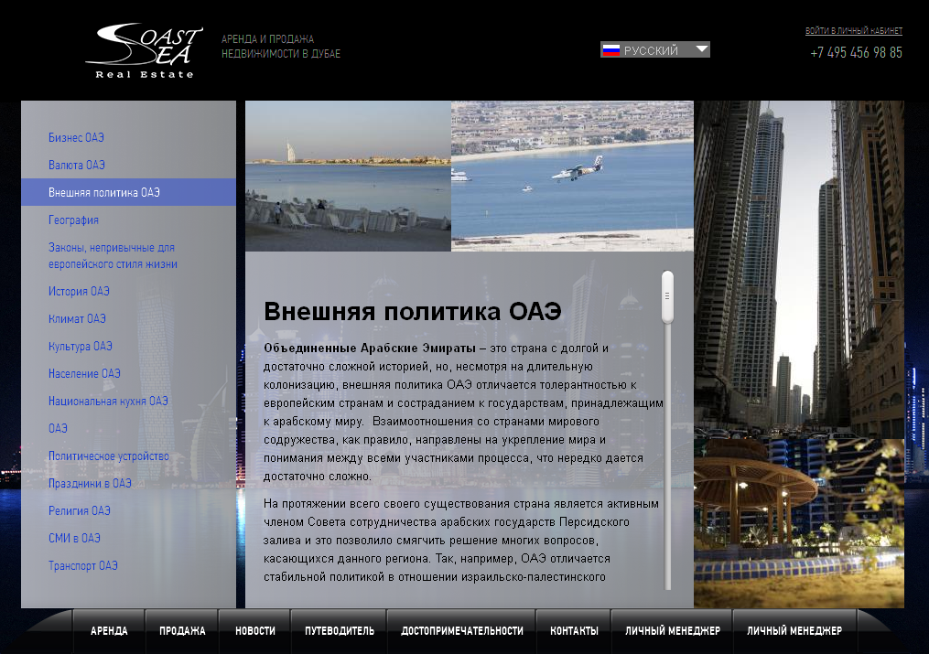This screenshot has width=929, height=654.
Task: Click the night gazebo photo
Action: 799,523
